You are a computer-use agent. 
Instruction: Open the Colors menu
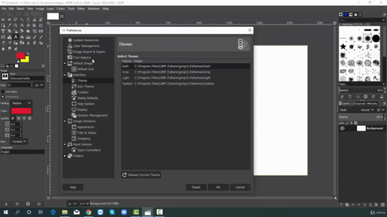click(60, 8)
